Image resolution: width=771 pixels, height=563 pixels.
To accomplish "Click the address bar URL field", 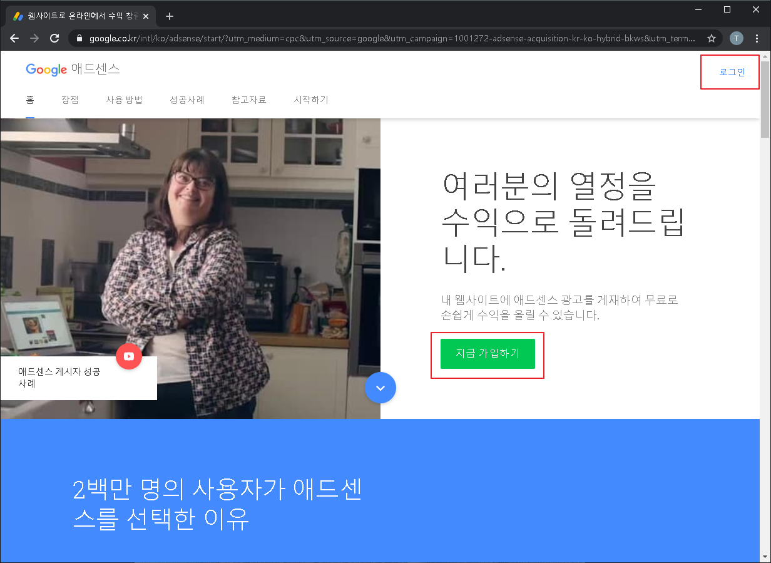I will 391,38.
